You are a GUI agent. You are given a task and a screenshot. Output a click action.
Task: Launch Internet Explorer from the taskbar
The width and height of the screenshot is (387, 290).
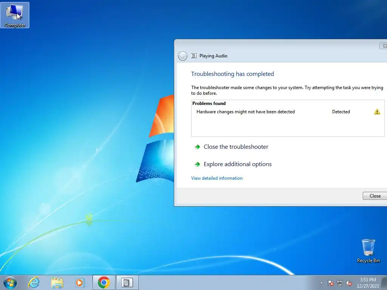pos(34,282)
